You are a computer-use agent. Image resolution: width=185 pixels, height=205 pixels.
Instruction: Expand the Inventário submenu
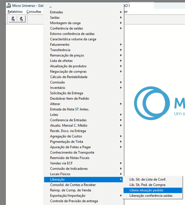point(84,88)
